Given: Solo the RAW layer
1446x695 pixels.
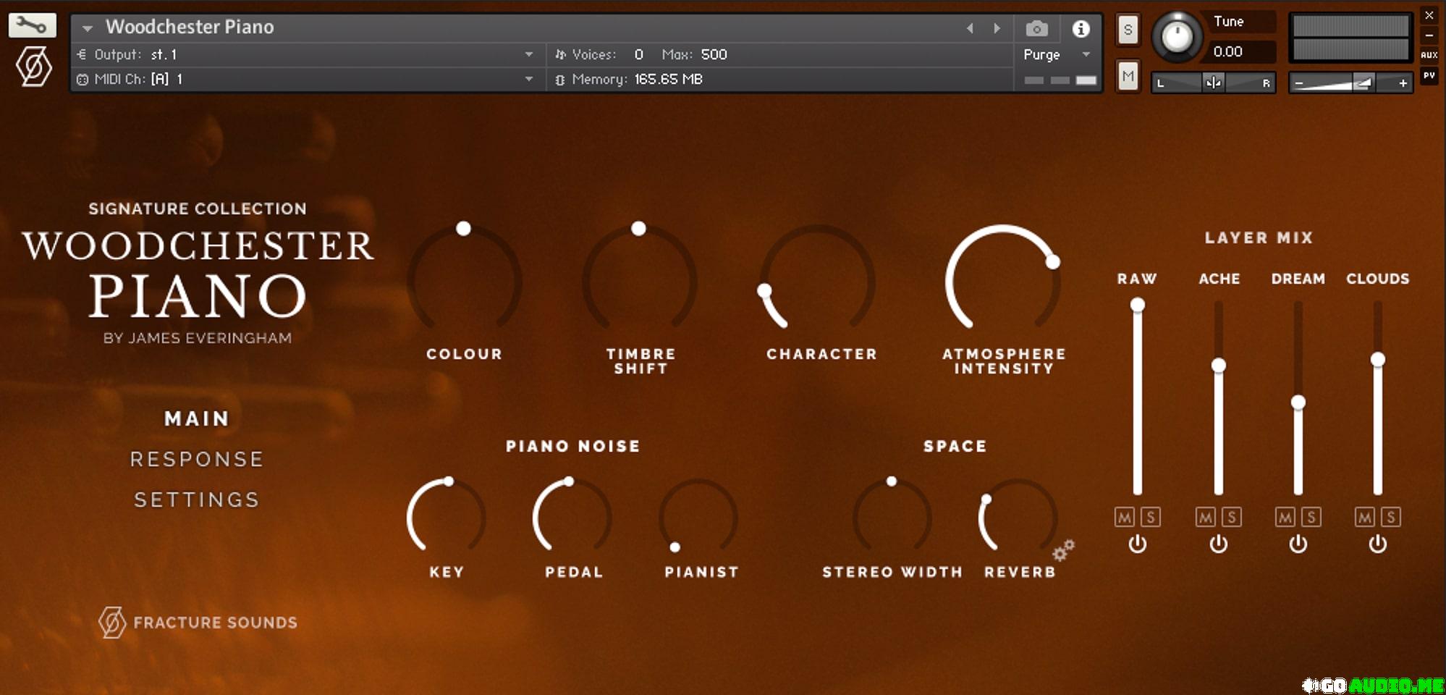Looking at the screenshot, I should click(x=1151, y=517).
